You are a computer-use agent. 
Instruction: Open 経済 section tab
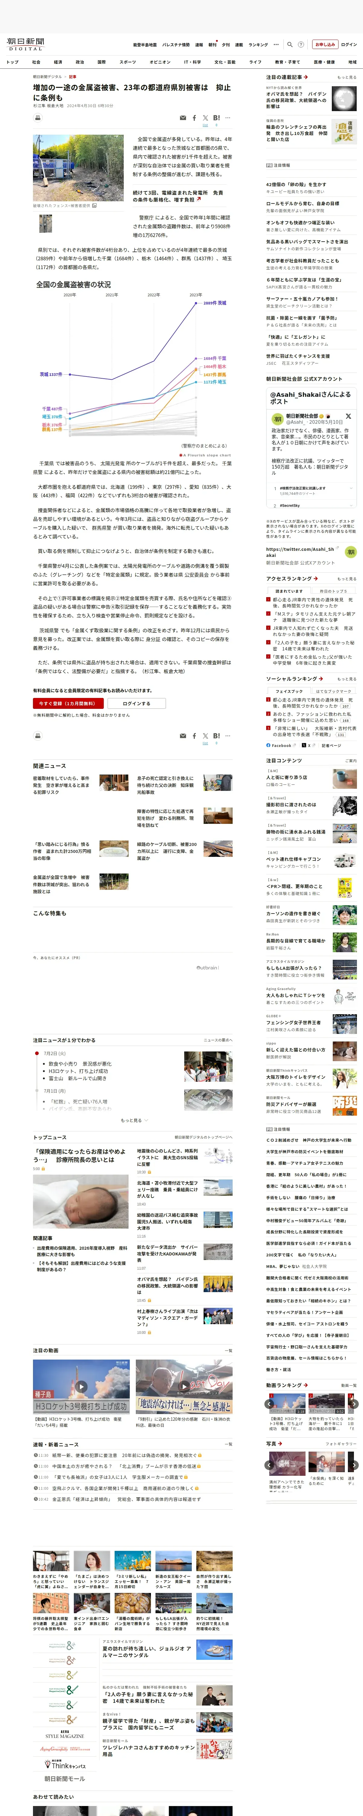pyautogui.click(x=58, y=62)
